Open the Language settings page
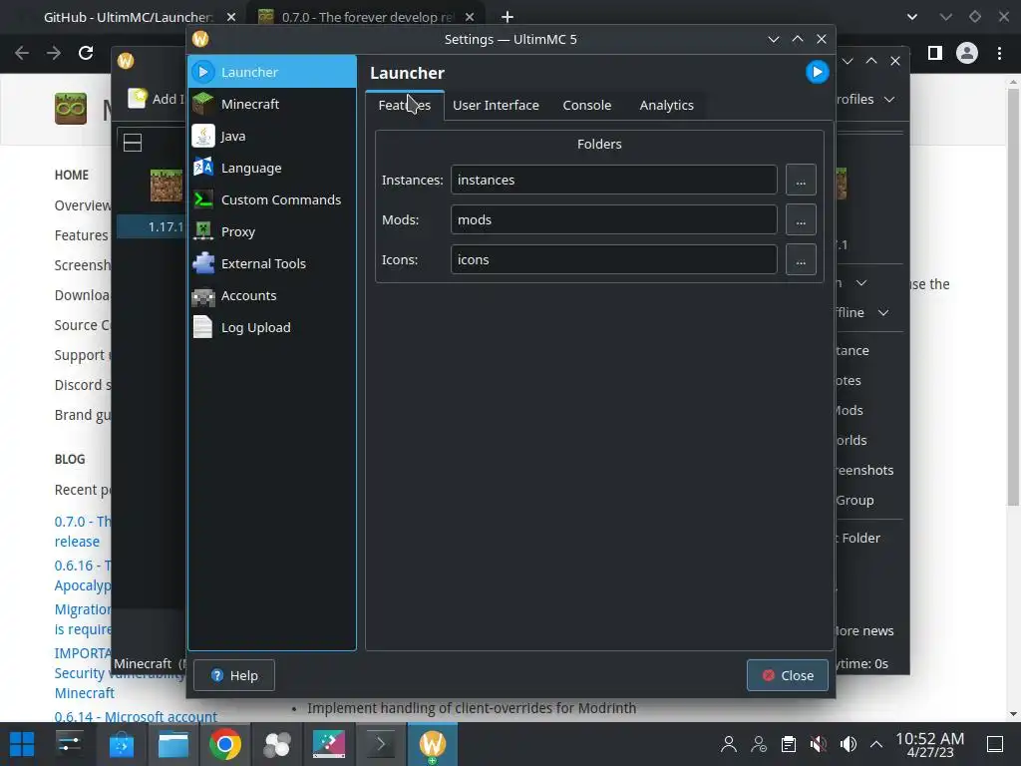The width and height of the screenshot is (1021, 766). pyautogui.click(x=272, y=168)
